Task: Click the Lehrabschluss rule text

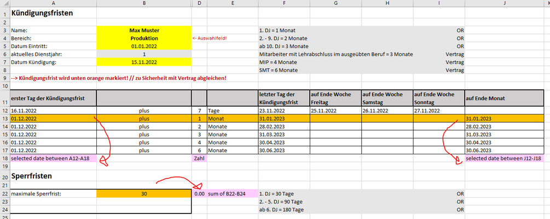Action: click(x=336, y=54)
